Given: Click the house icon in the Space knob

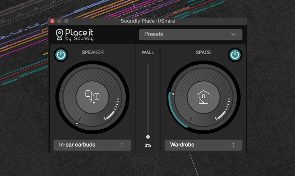Looking at the screenshot, I should [x=203, y=97].
